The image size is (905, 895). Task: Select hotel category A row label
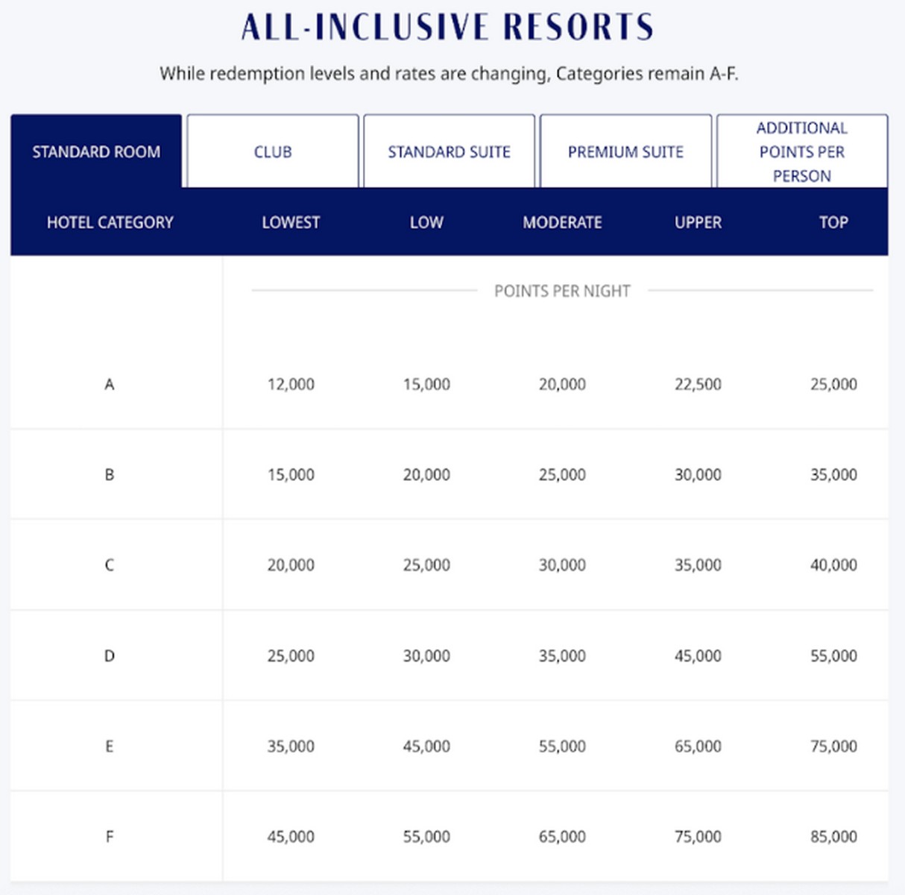click(x=110, y=384)
